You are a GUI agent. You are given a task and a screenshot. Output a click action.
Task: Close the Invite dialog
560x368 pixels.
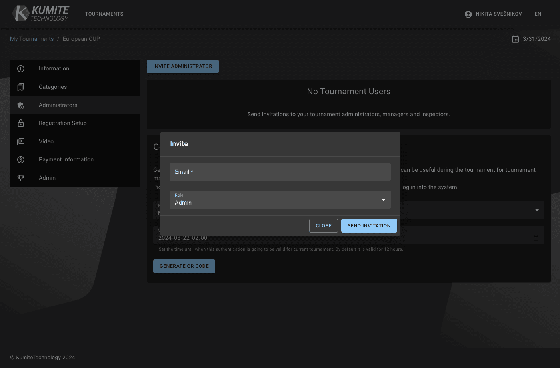point(323,225)
